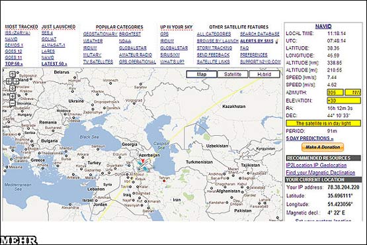Open the IP2Location IP Geolocation link
This screenshot has height=245, width=367.
pyautogui.click(x=316, y=166)
